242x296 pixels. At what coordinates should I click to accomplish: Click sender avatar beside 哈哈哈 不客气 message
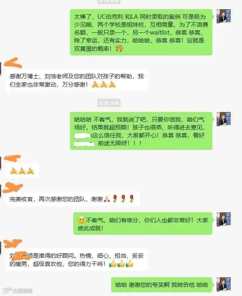coord(224,119)
